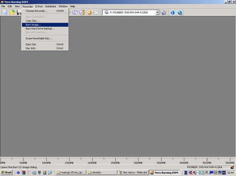Click Eject Disc menu entry
The width and height of the screenshot is (236, 176).
(45, 44)
